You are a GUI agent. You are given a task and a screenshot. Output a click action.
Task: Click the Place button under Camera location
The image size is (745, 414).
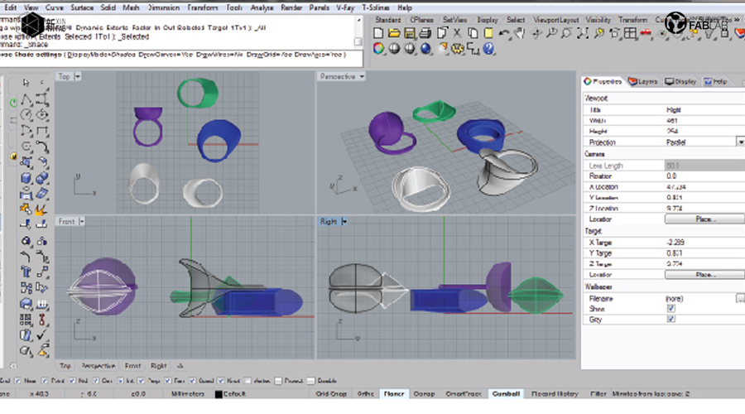pyautogui.click(x=704, y=219)
